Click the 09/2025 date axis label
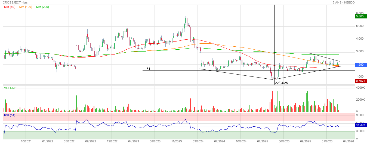 pyautogui.click(x=306, y=141)
